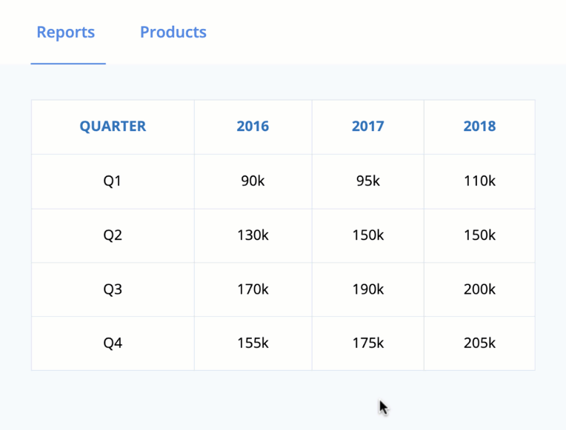Click the 90k cell for Q1 2016
566x430 pixels.
pos(253,181)
